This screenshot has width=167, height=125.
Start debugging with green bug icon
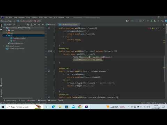click(x=151, y=21)
